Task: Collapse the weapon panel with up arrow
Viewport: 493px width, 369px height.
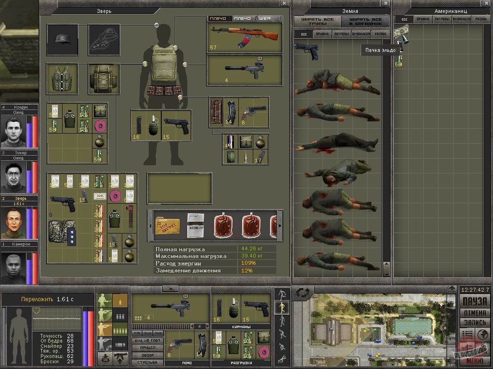Action: coord(170,289)
